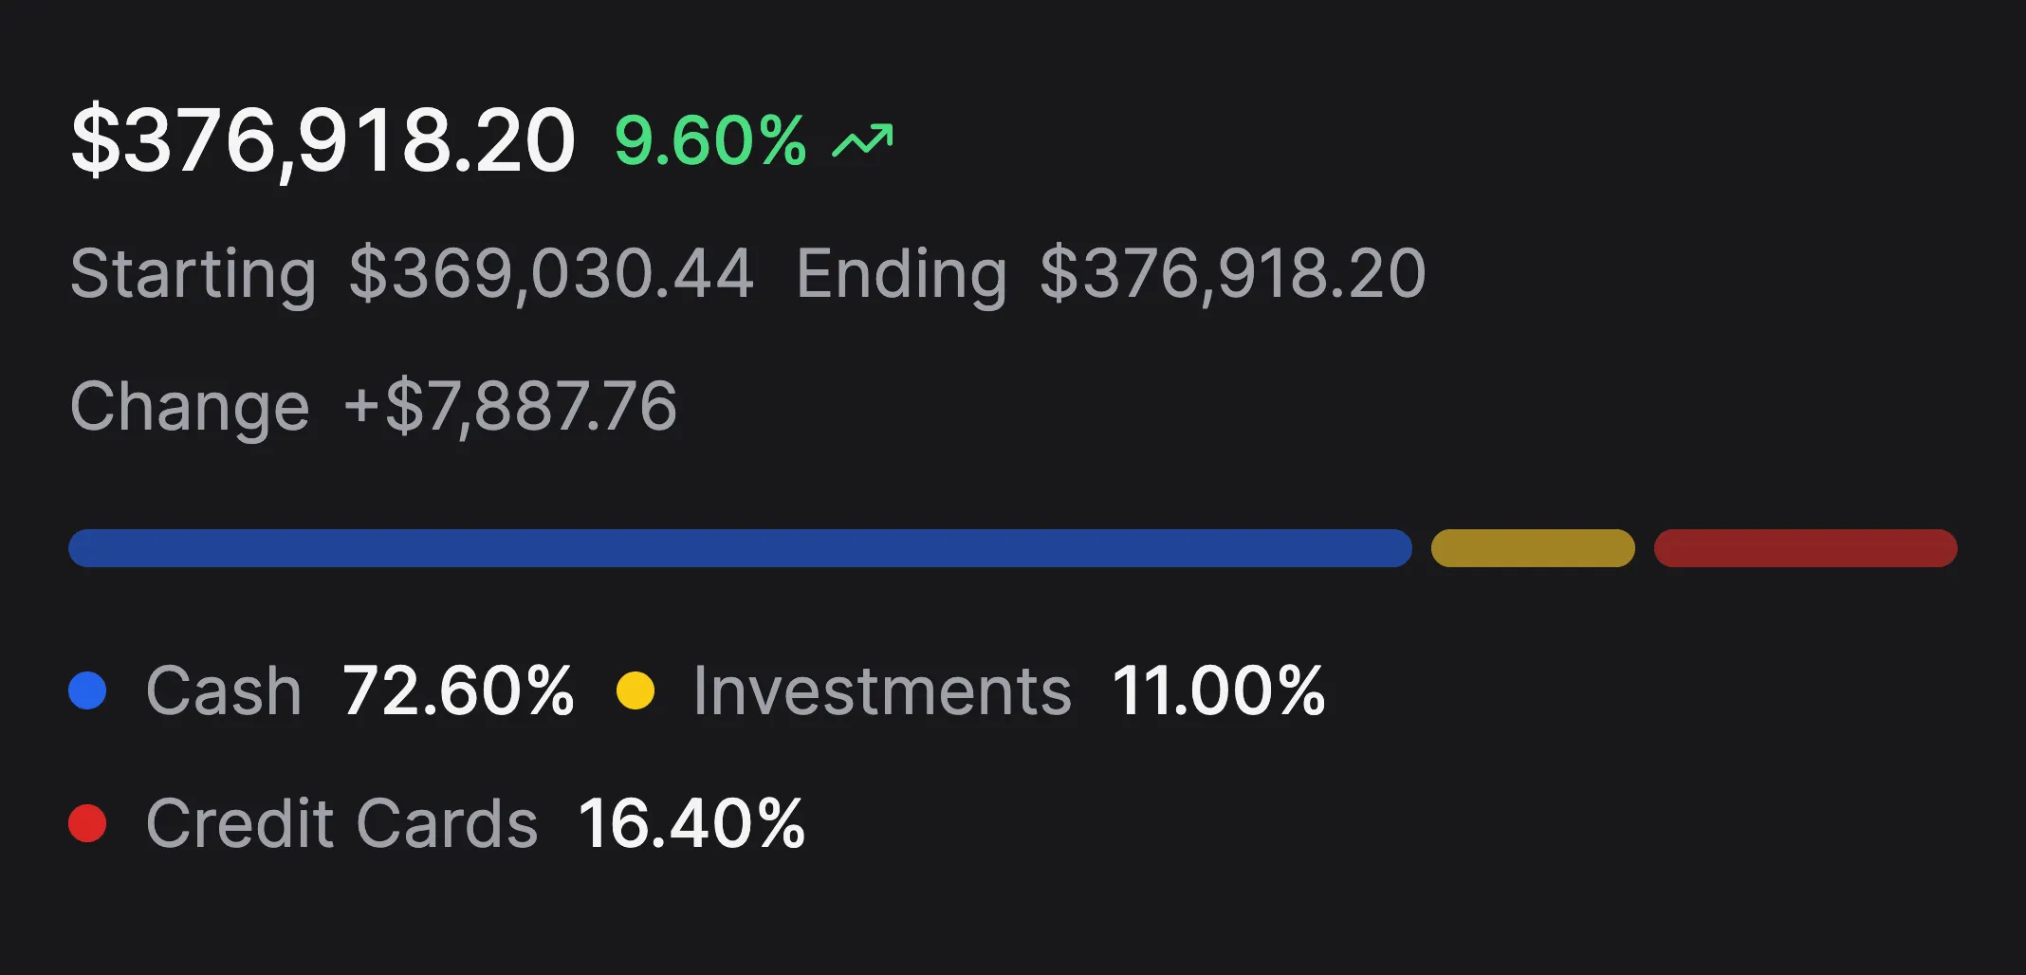Select the yellow Investments legend dot
The height and width of the screenshot is (975, 2026).
(636, 690)
